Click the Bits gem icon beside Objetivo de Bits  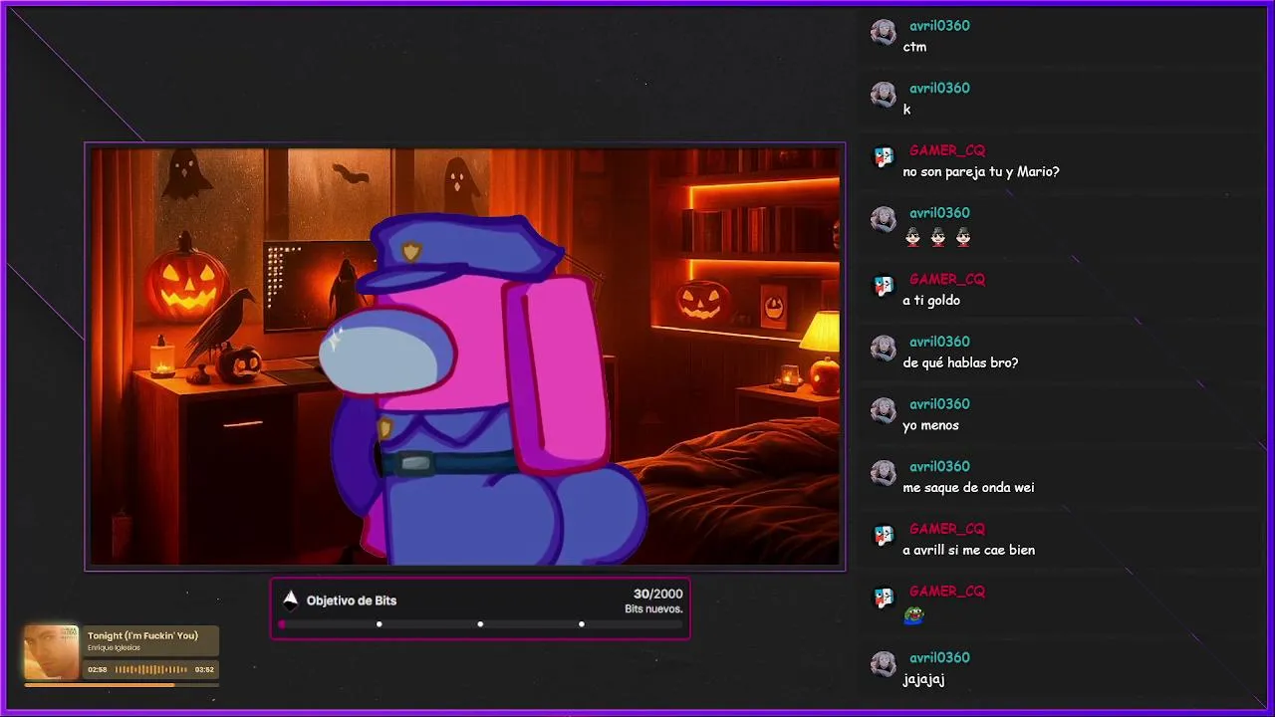pos(291,599)
